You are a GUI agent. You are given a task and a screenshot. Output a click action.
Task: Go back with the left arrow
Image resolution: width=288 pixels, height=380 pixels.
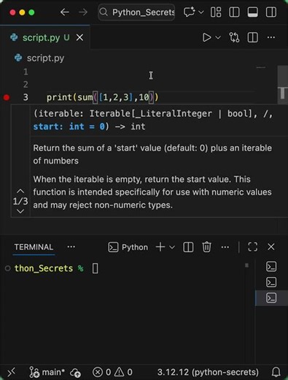click(65, 12)
